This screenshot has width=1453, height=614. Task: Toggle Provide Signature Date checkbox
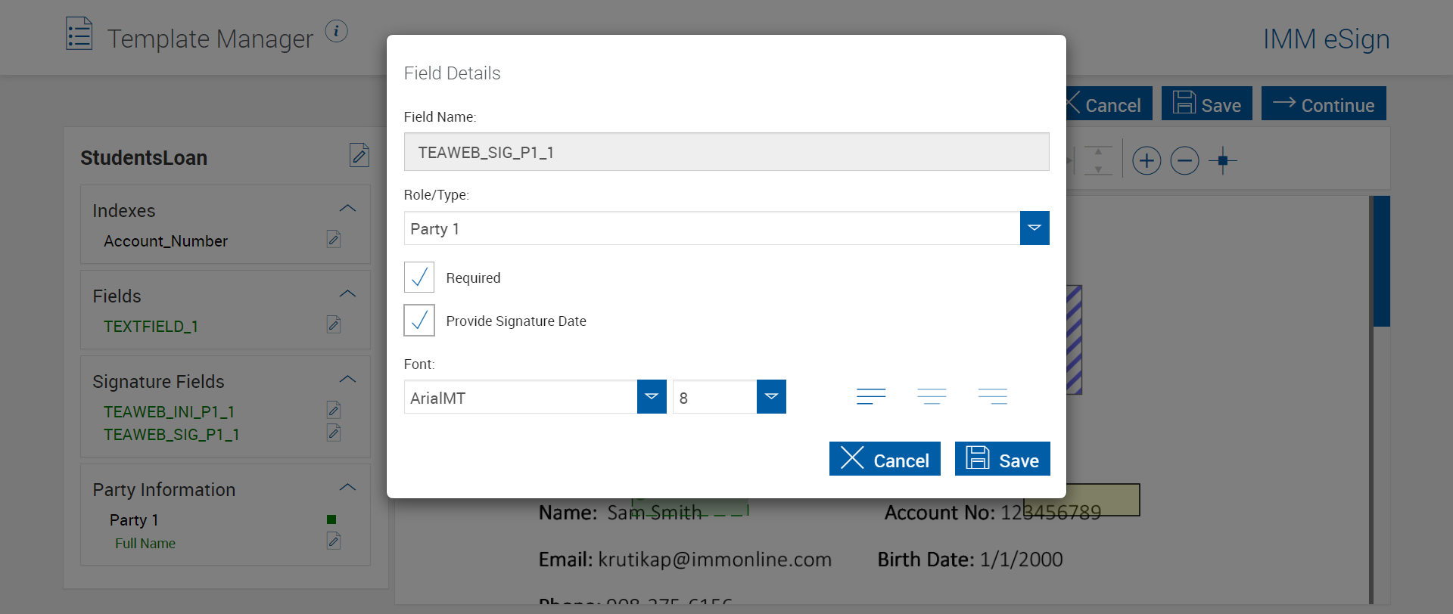419,321
